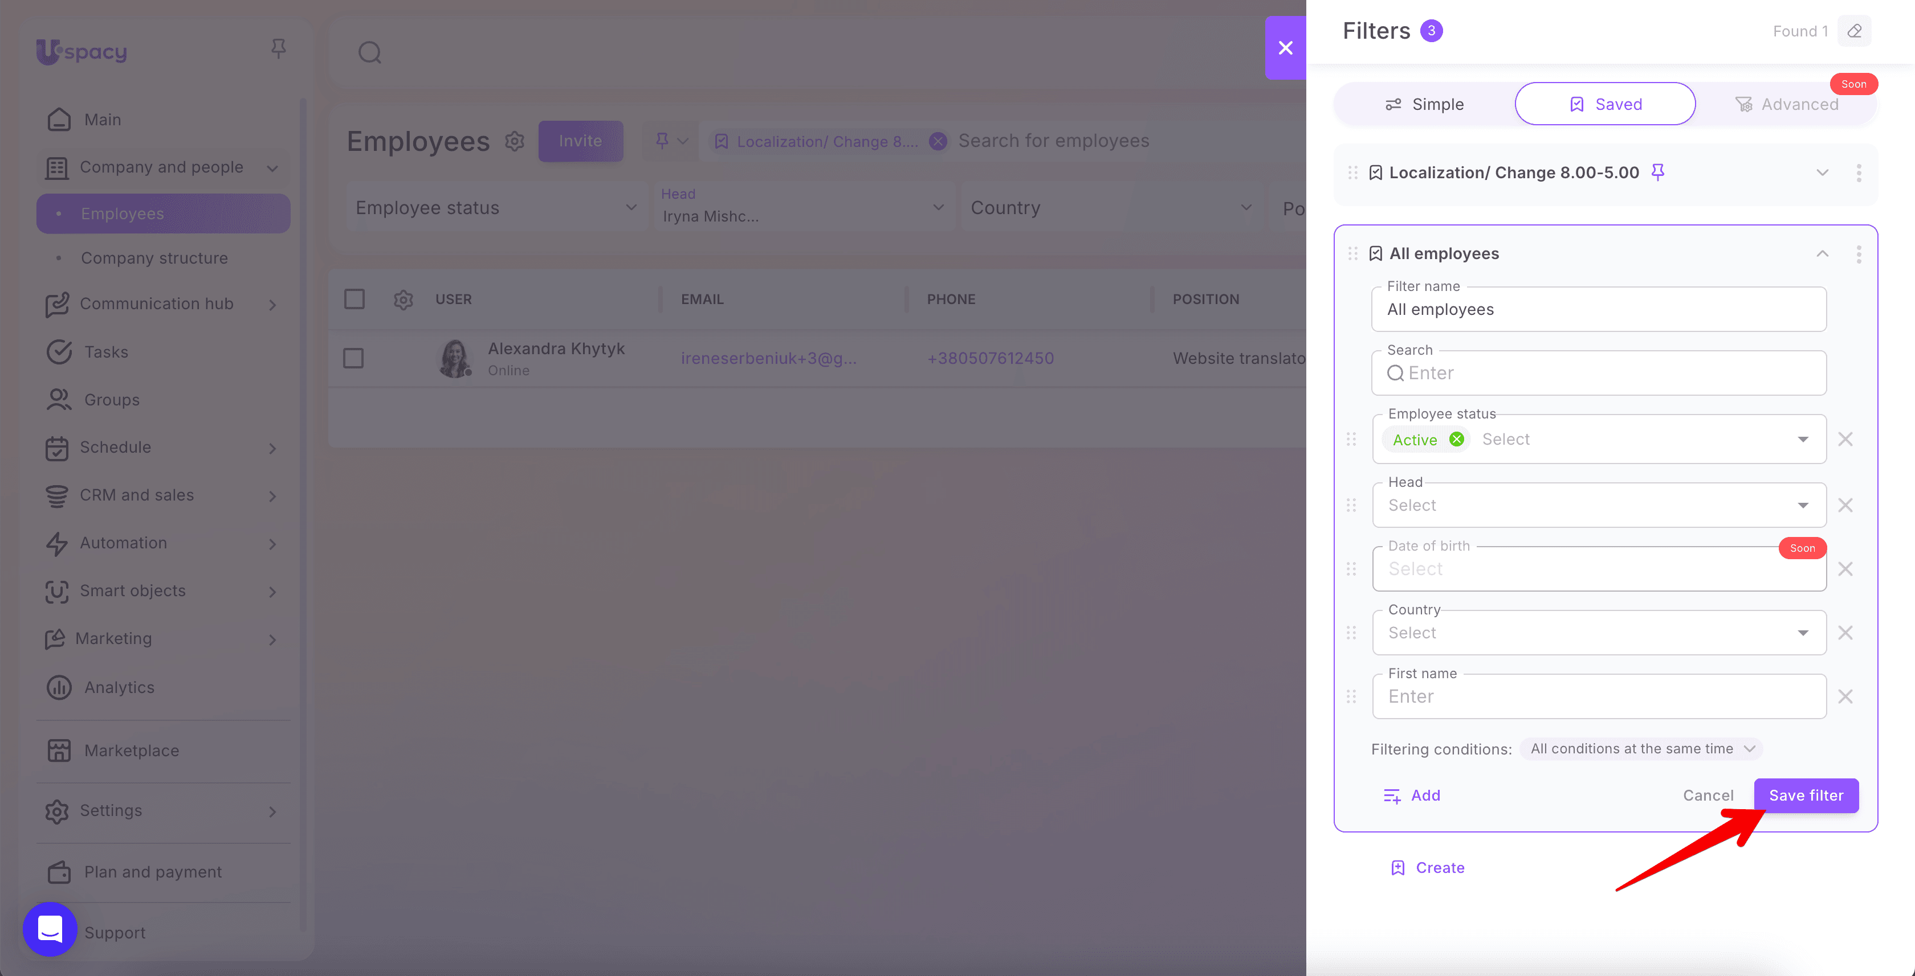Click the drag handle of All employees filter
1915x976 pixels.
[1353, 254]
